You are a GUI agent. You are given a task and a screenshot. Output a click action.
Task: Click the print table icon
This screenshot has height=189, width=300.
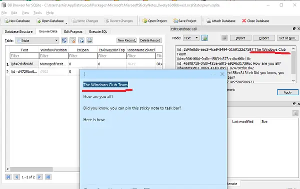pos(89,40)
